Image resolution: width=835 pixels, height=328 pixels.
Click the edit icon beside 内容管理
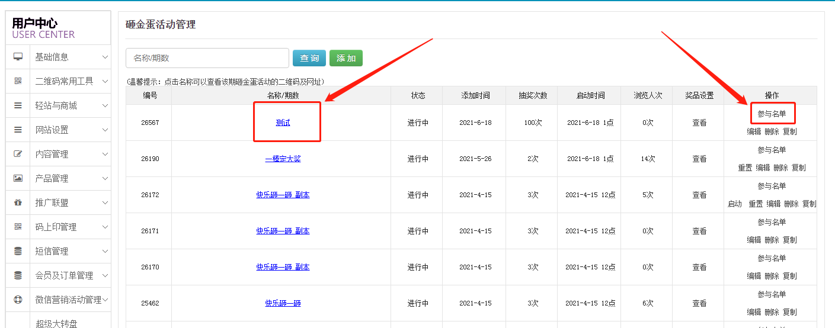tap(18, 154)
